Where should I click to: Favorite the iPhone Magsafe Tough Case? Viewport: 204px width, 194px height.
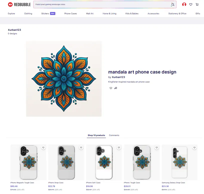pyautogui.click(x=43, y=147)
